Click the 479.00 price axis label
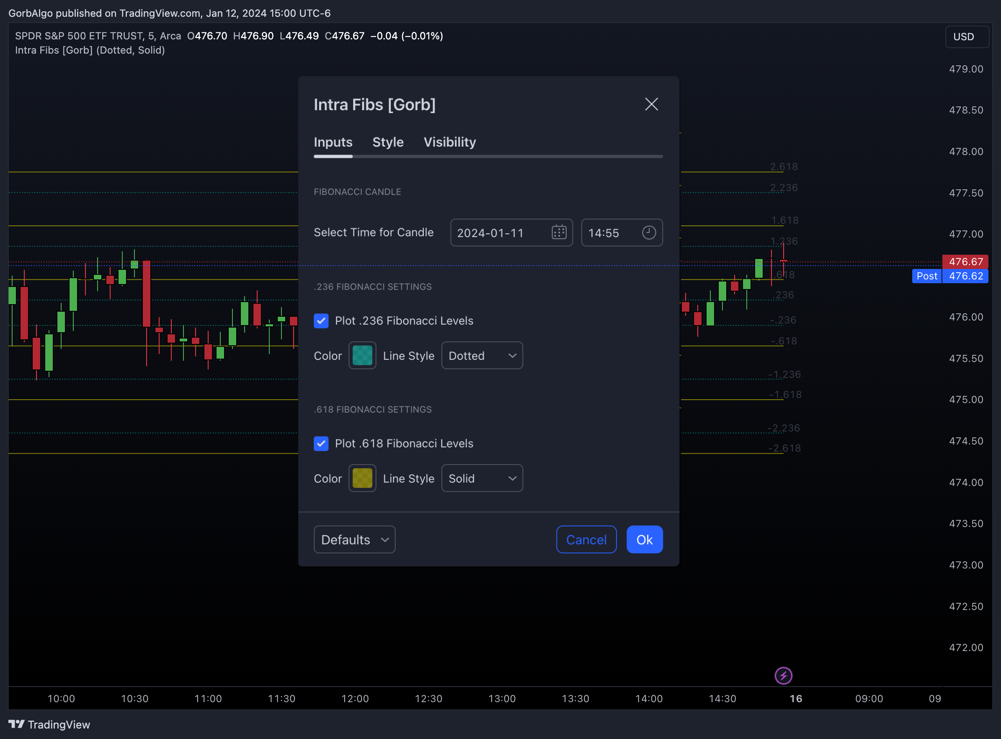This screenshot has width=1001, height=739. tap(966, 69)
